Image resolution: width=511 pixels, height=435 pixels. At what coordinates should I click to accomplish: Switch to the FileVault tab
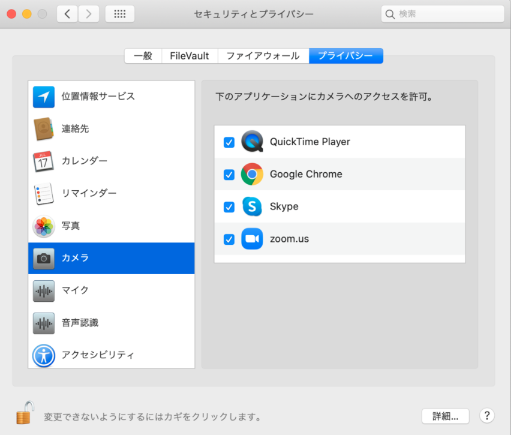(190, 55)
